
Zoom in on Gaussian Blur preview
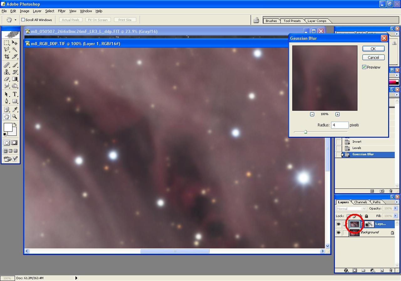(337, 114)
